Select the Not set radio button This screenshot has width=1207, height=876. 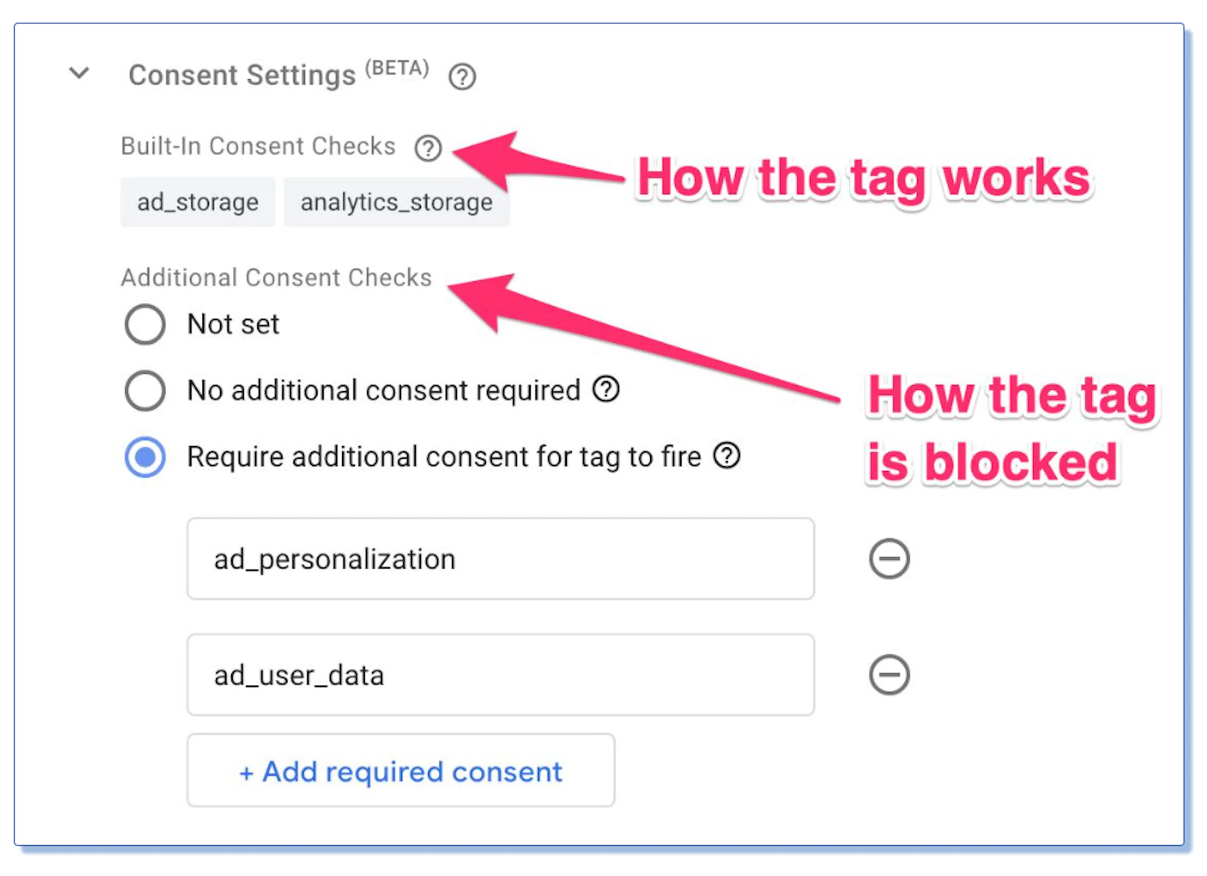pos(145,324)
